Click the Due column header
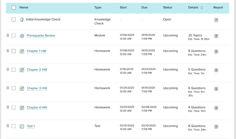Image resolution: width=236 pixels, height=139 pixels. click(x=144, y=7)
